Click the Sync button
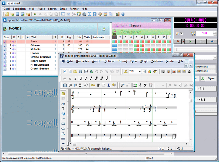 tap(211, 78)
